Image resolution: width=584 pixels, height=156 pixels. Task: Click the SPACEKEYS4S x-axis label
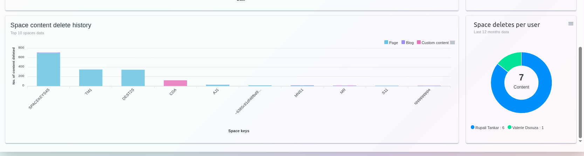click(x=39, y=99)
